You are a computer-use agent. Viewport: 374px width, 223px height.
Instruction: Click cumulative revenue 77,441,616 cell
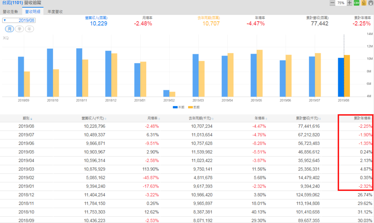(x=309, y=126)
